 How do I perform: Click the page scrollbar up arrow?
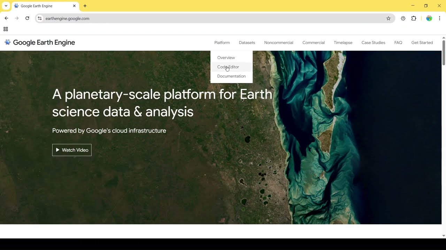(x=444, y=37)
